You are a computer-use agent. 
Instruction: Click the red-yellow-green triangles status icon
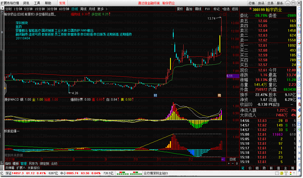pos(291,173)
